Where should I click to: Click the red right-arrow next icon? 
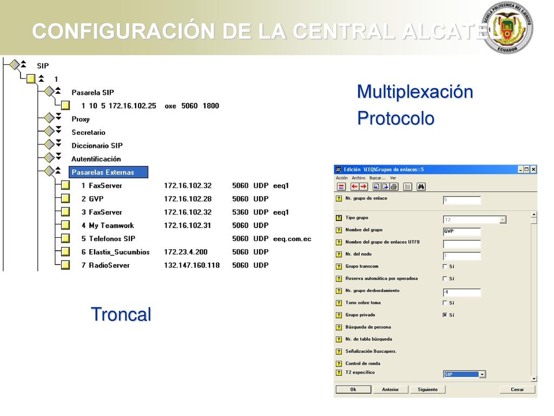click(x=364, y=187)
